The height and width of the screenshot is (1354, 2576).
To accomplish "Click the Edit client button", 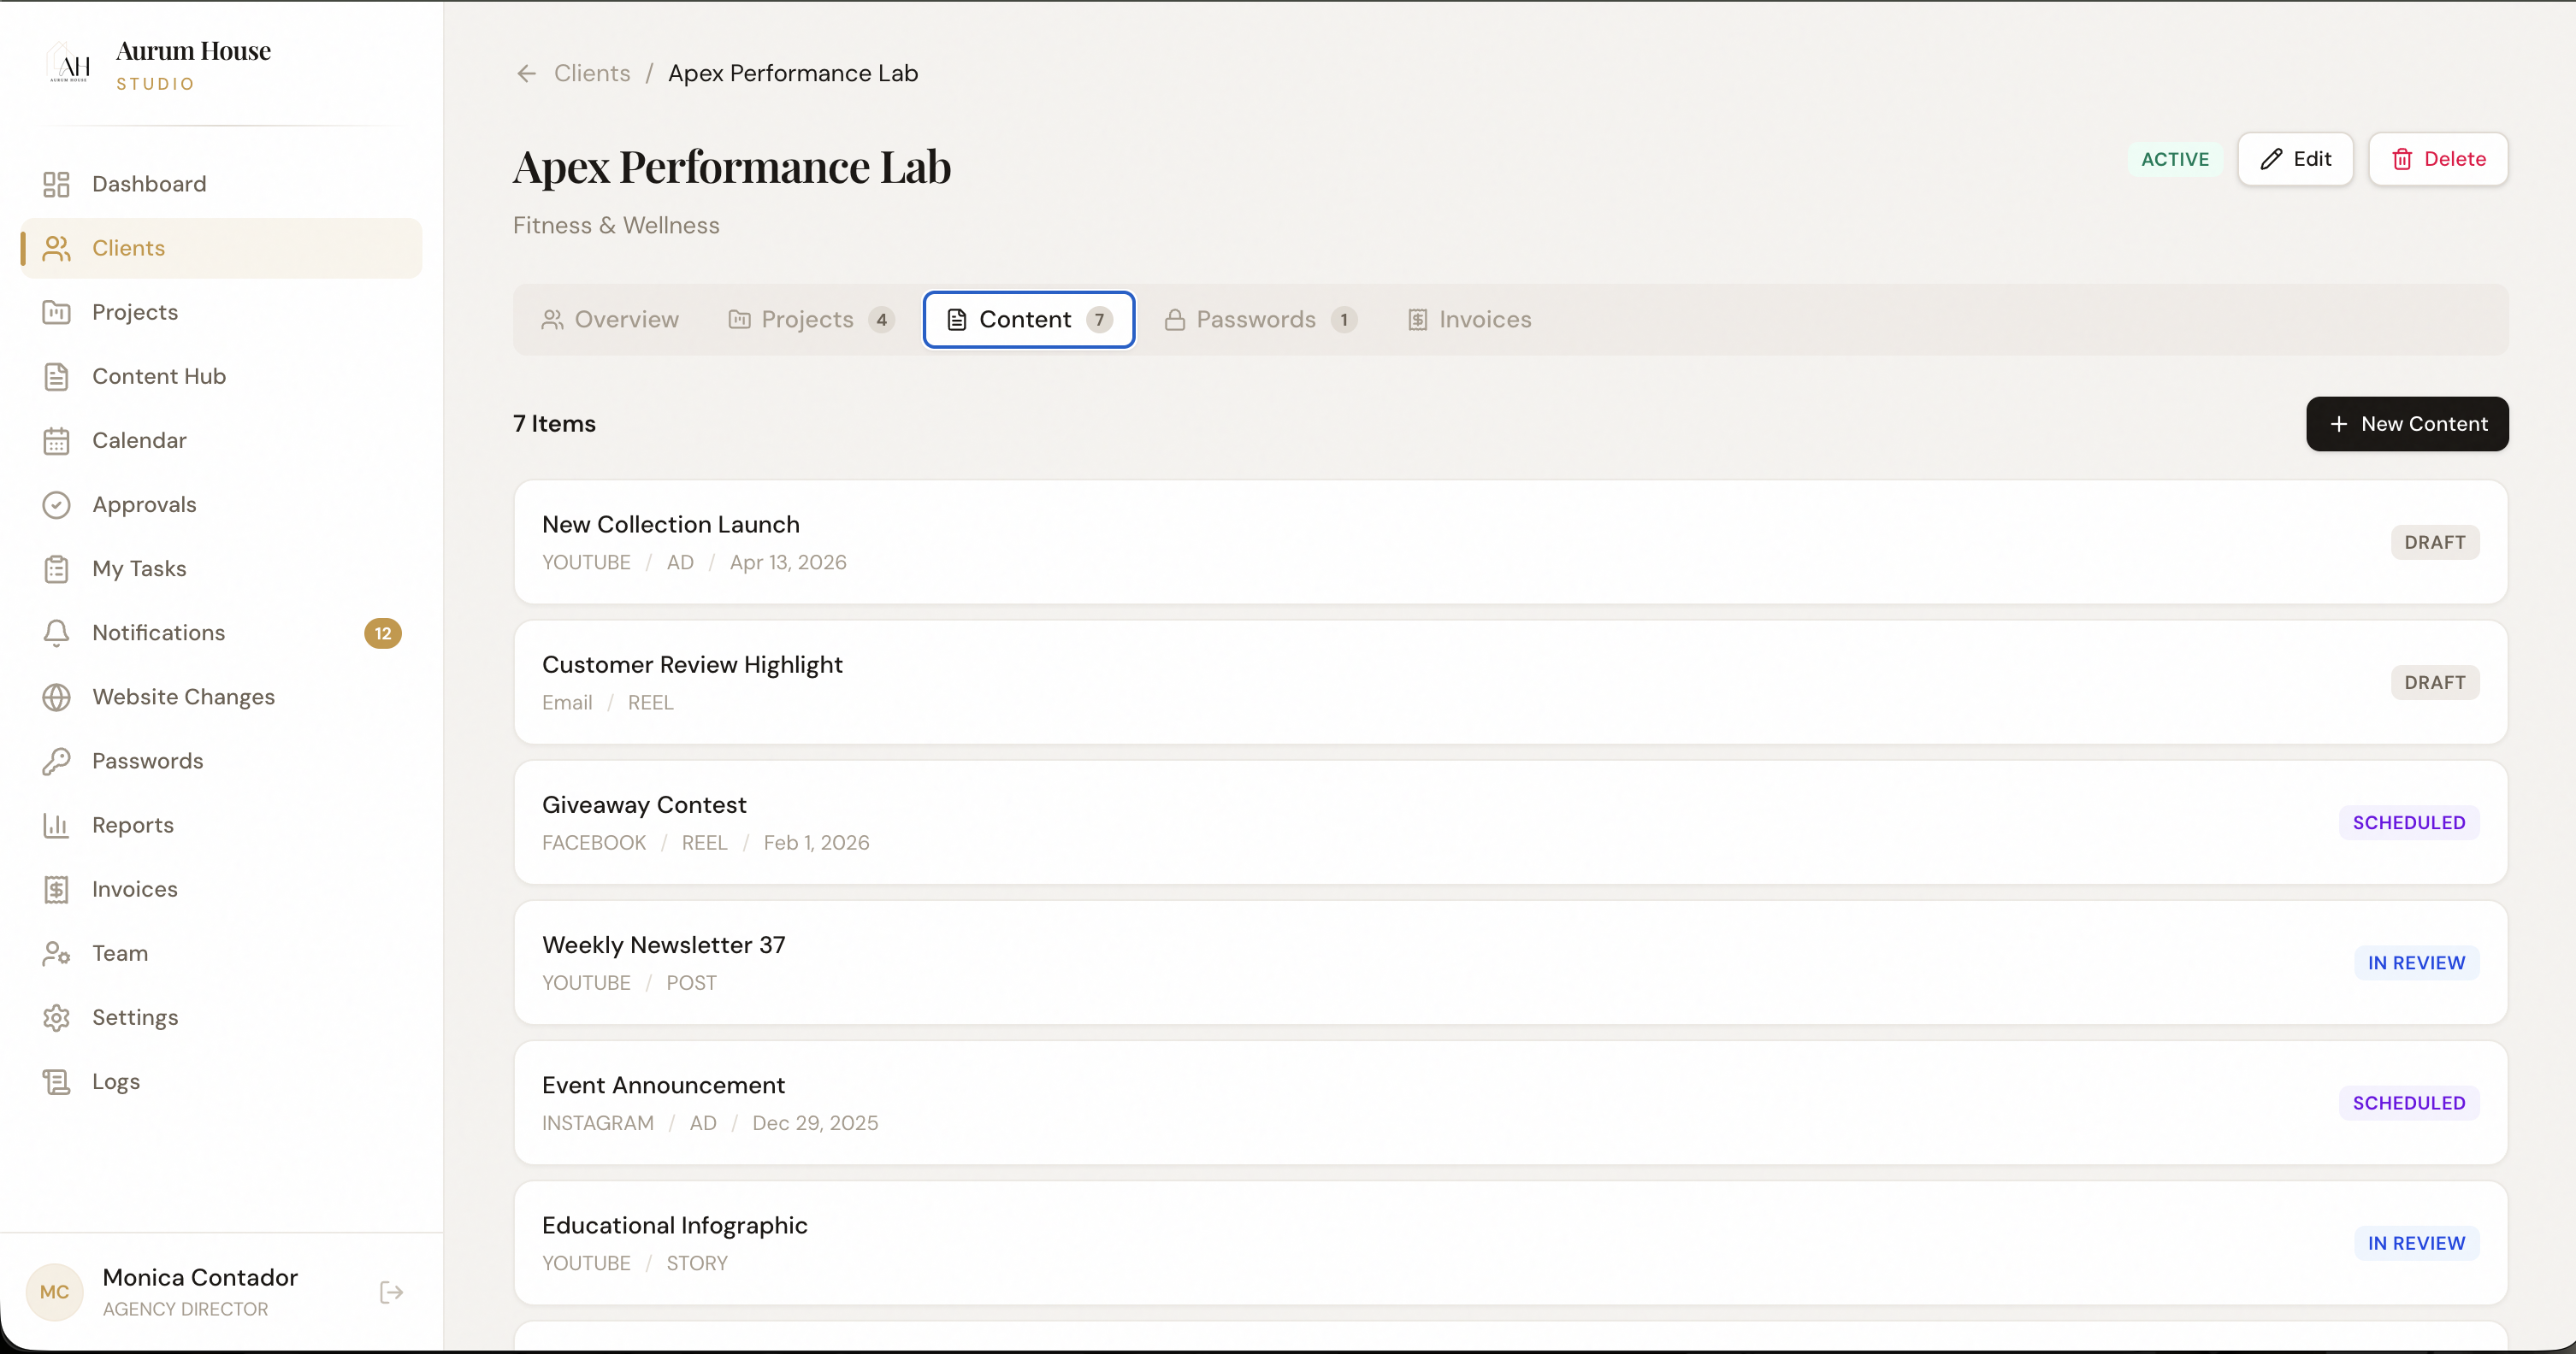I will (x=2295, y=159).
